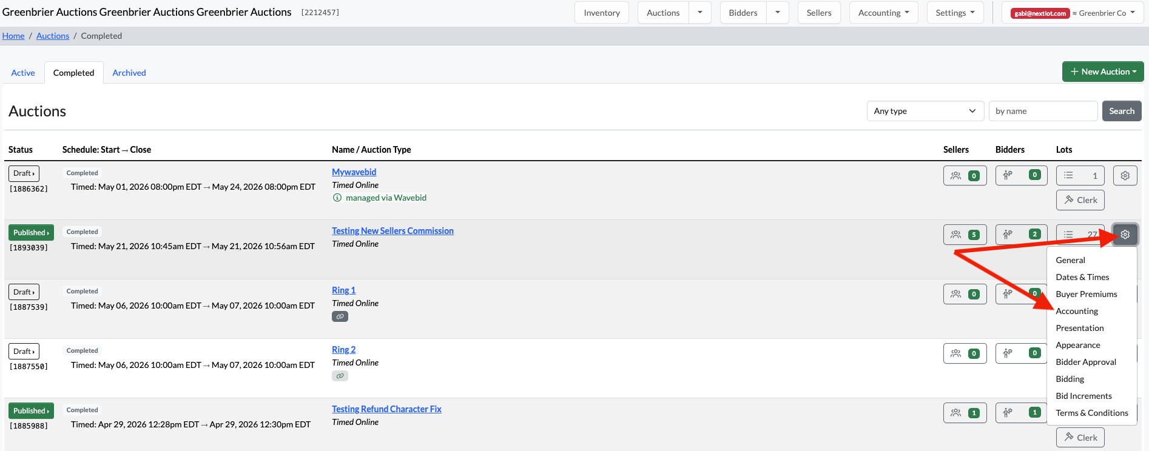Select Bidding in gear menu
Image resolution: width=1149 pixels, height=451 pixels.
click(x=1070, y=379)
